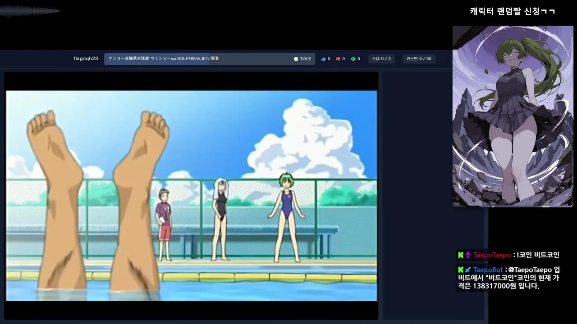Click the TaepoTaepo chat username

[492, 255]
